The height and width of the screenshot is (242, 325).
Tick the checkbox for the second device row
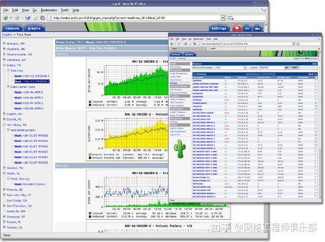[316, 84]
